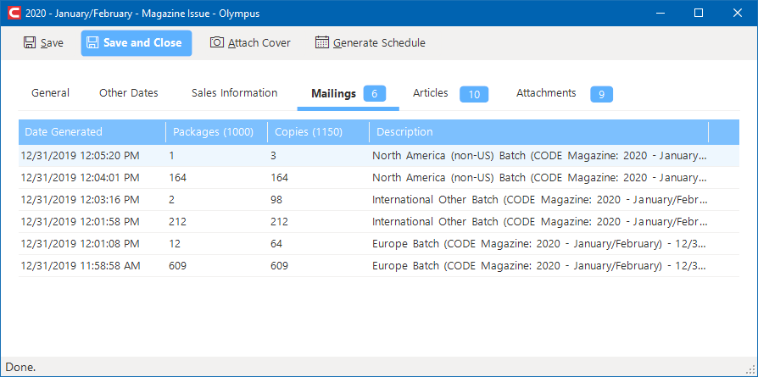Minimize the Olympus window
This screenshot has width=758, height=377.
click(x=660, y=13)
